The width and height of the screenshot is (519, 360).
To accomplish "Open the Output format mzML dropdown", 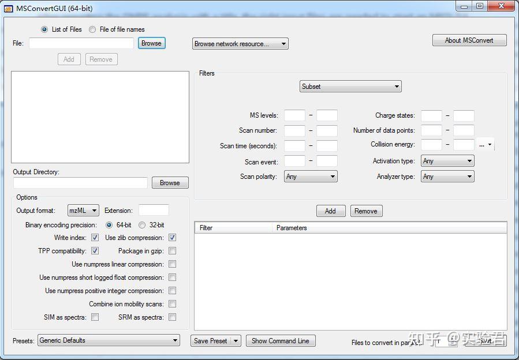I will (x=83, y=211).
